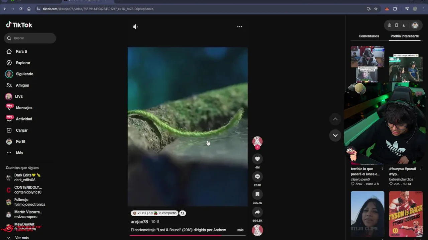The image size is (428, 240).
Task: Open clipero.peru0 author link
Action: coord(360,179)
